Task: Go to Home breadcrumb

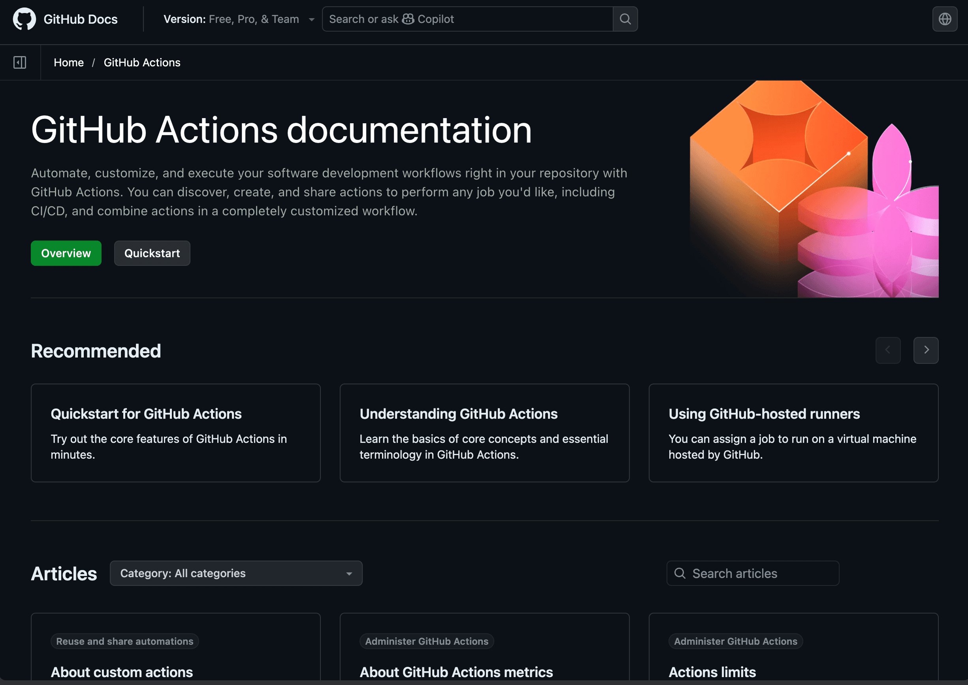Action: pyautogui.click(x=69, y=62)
